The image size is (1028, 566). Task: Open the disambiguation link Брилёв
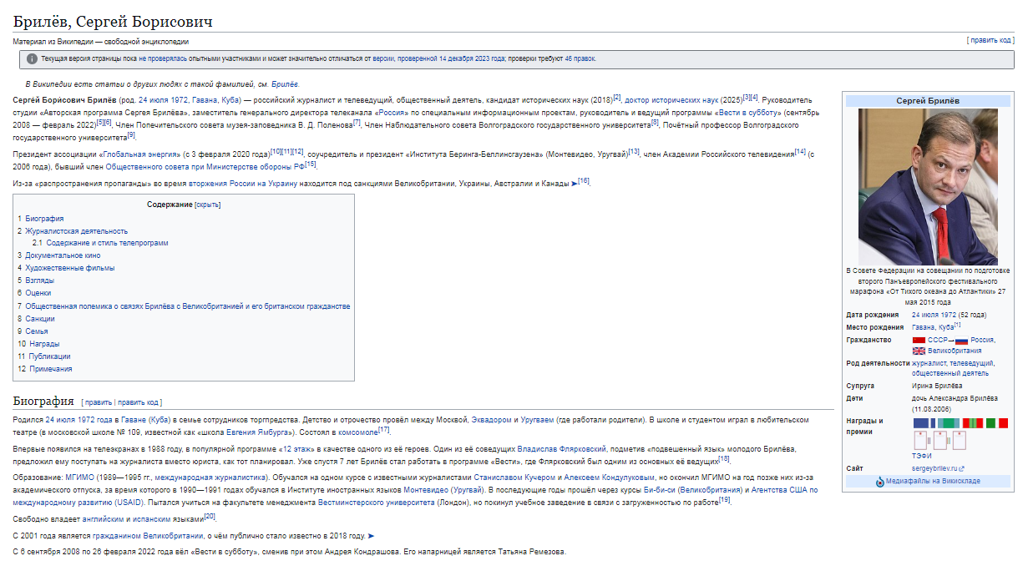(x=285, y=84)
